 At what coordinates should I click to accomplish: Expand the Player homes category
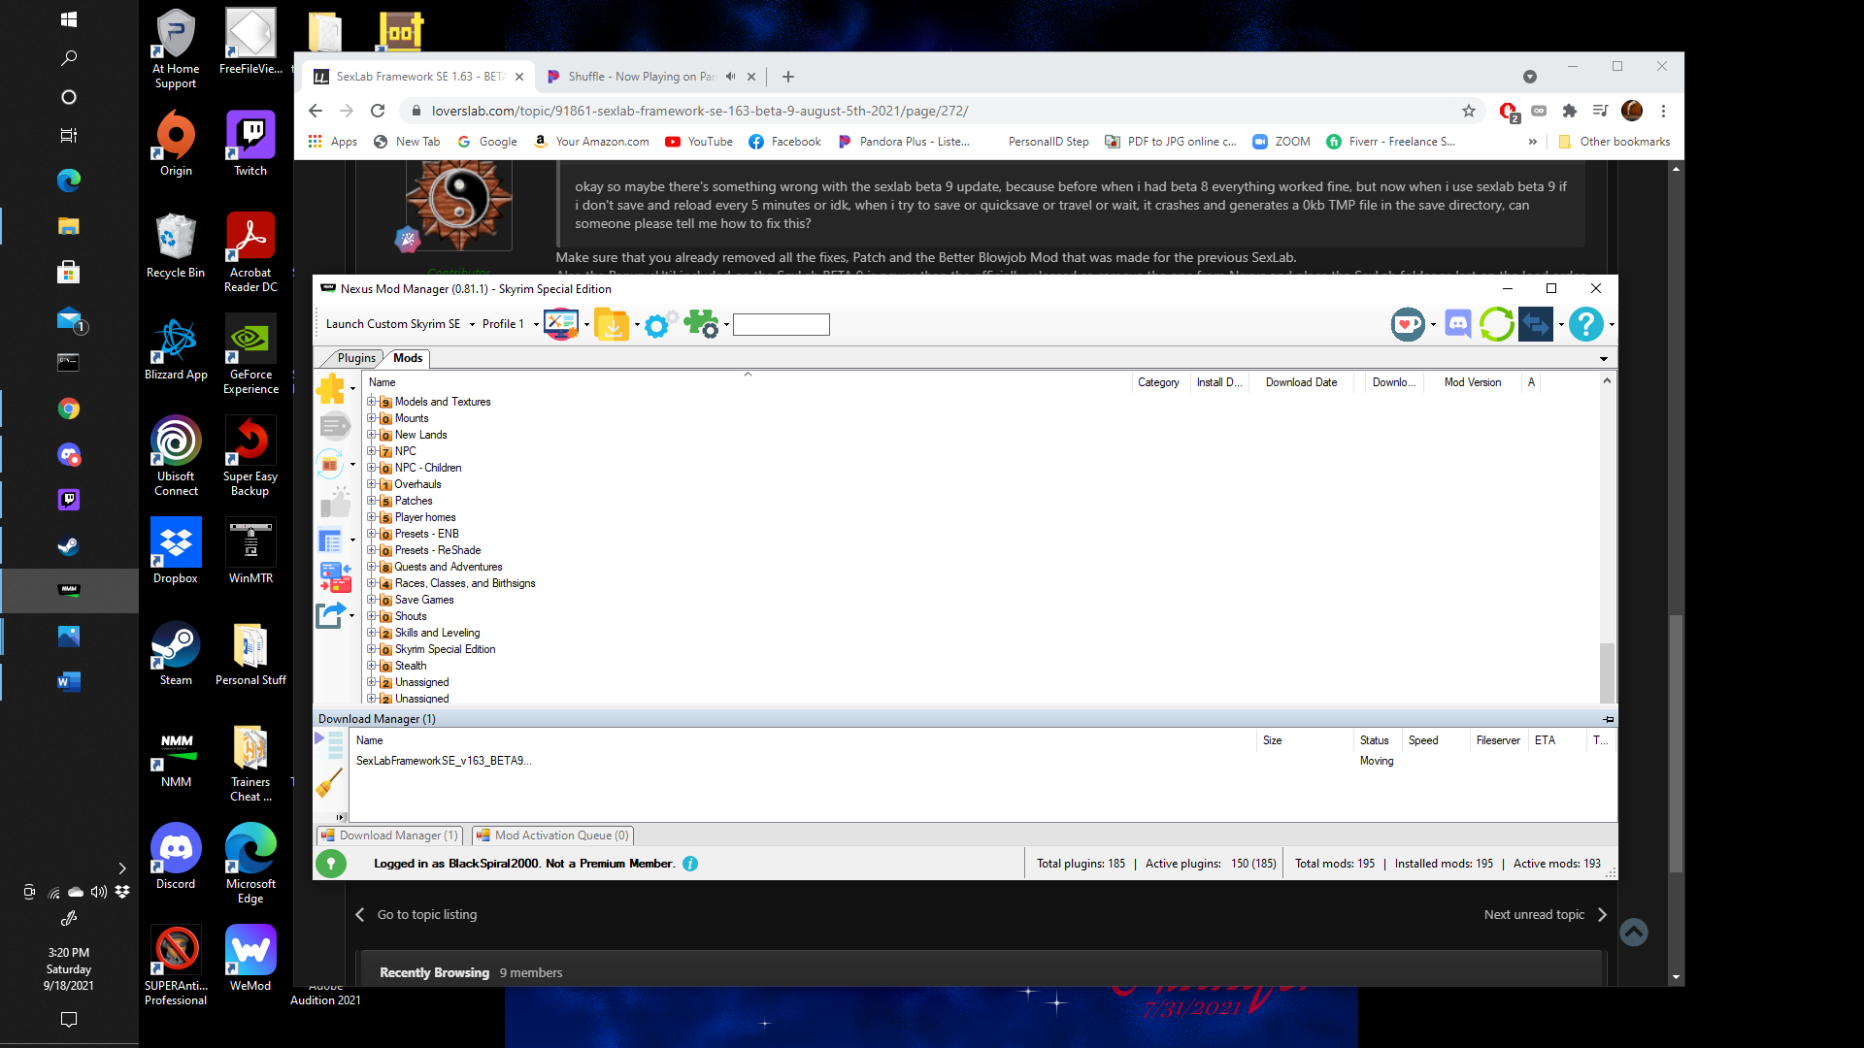click(371, 516)
